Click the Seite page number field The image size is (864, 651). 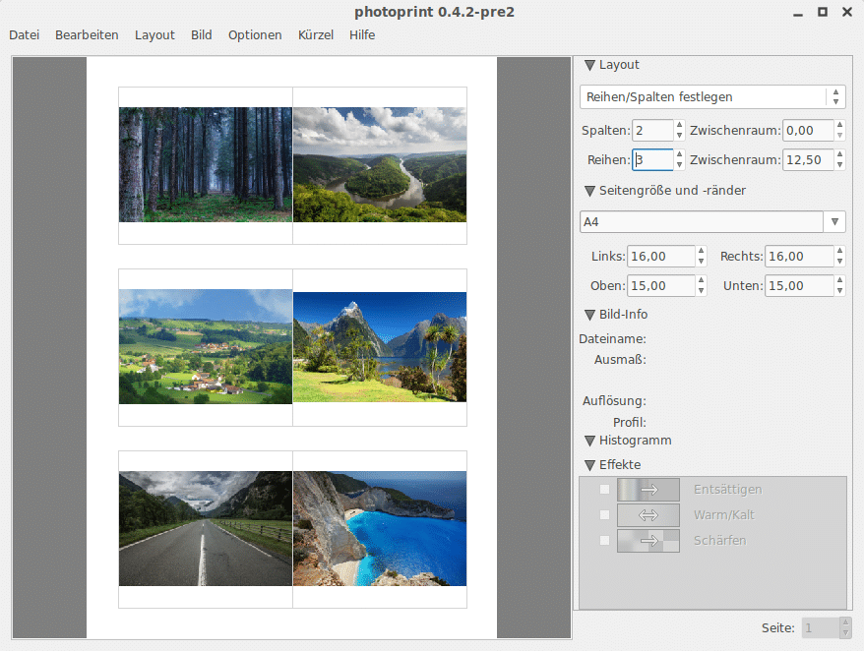pyautogui.click(x=821, y=627)
